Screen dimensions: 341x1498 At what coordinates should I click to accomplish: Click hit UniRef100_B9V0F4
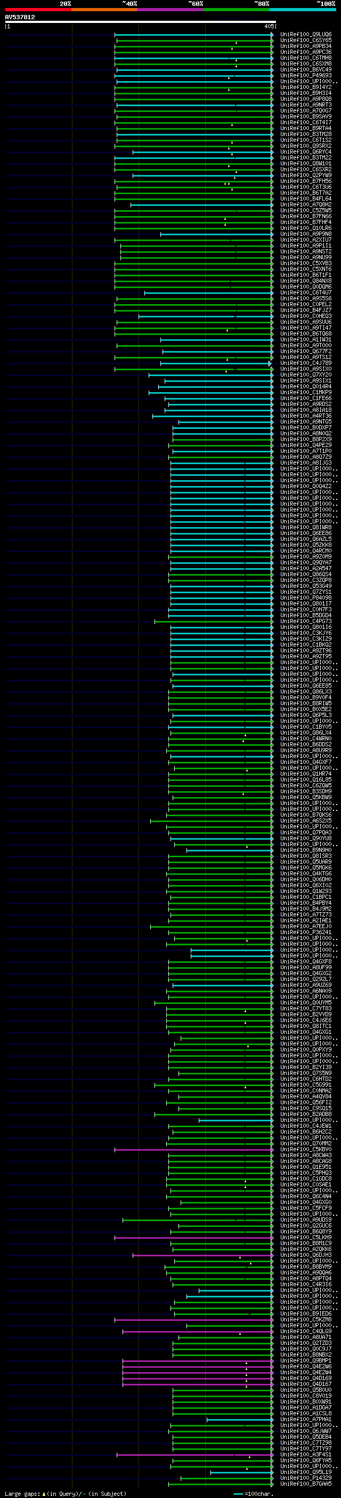(306, 697)
